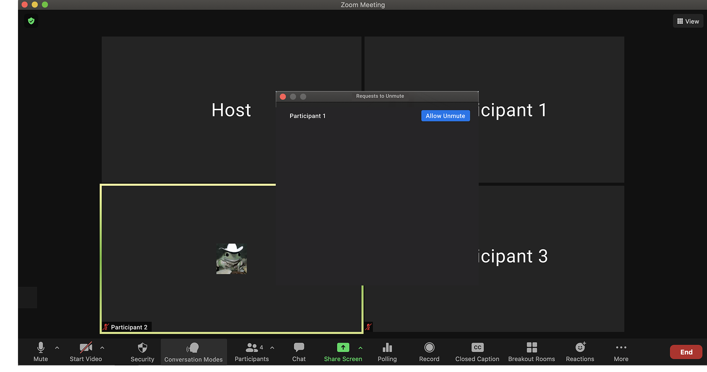Open the Reactions picker
This screenshot has height=372, width=707.
pyautogui.click(x=580, y=352)
